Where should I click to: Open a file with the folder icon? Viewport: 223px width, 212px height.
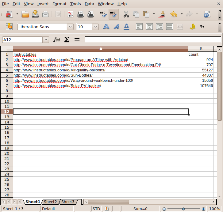(x=25, y=14)
